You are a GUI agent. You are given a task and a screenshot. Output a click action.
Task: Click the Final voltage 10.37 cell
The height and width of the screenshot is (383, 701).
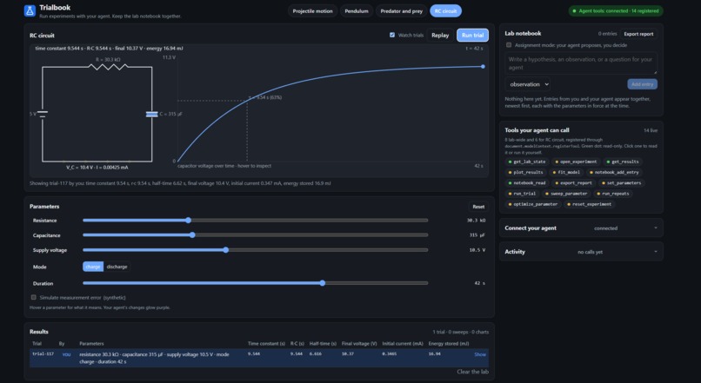[347, 354]
